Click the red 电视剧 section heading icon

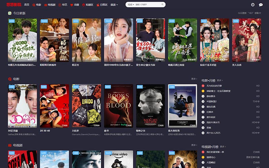point(10,145)
